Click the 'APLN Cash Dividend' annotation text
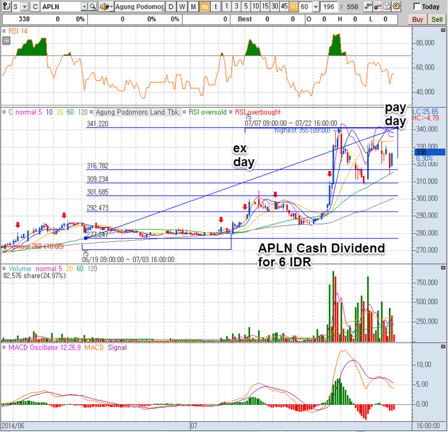Viewport: 448px width, 432px height. coord(322,248)
